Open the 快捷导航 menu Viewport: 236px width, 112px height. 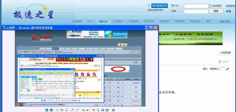point(224,22)
